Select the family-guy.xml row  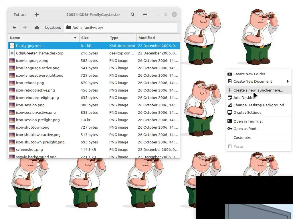[94, 46]
